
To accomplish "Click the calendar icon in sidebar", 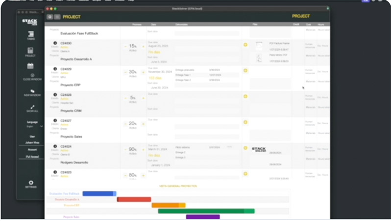I will (30, 66).
